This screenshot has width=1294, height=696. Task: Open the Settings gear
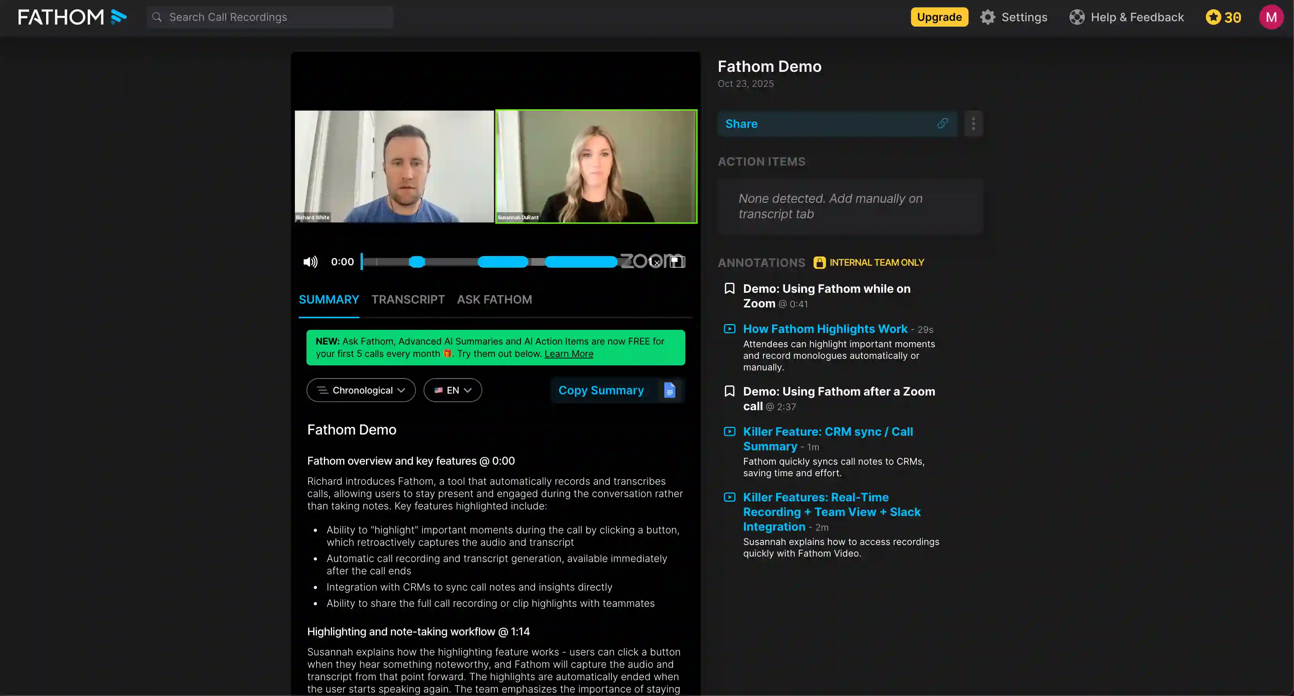(987, 17)
